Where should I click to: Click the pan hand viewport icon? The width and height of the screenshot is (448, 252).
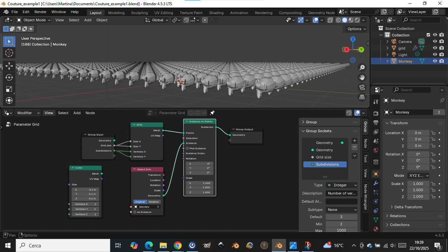tap(362, 77)
